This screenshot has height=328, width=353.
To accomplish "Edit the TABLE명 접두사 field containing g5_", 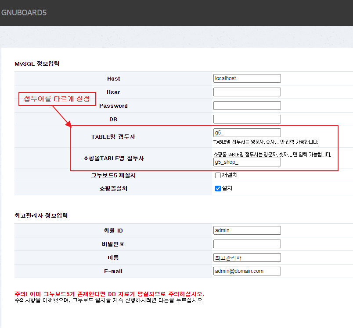I will click(247, 133).
